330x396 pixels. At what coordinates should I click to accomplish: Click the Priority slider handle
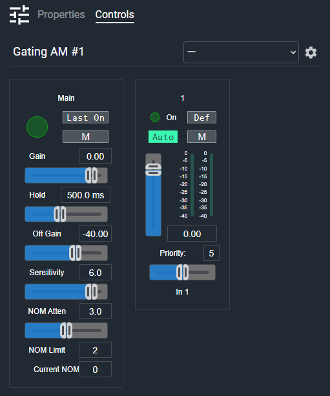point(182,272)
